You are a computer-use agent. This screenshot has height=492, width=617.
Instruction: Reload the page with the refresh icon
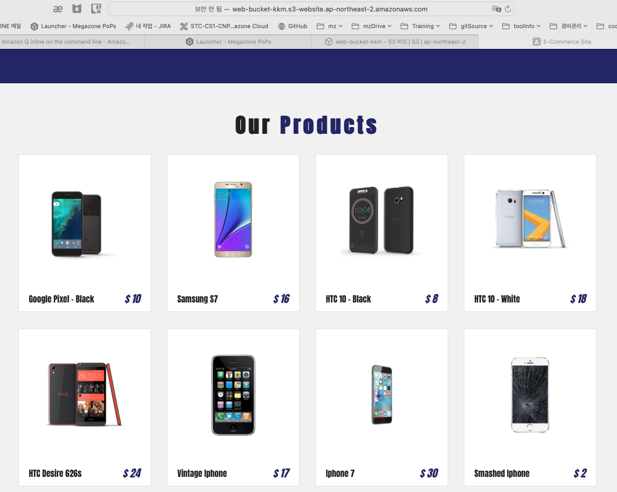(x=508, y=9)
